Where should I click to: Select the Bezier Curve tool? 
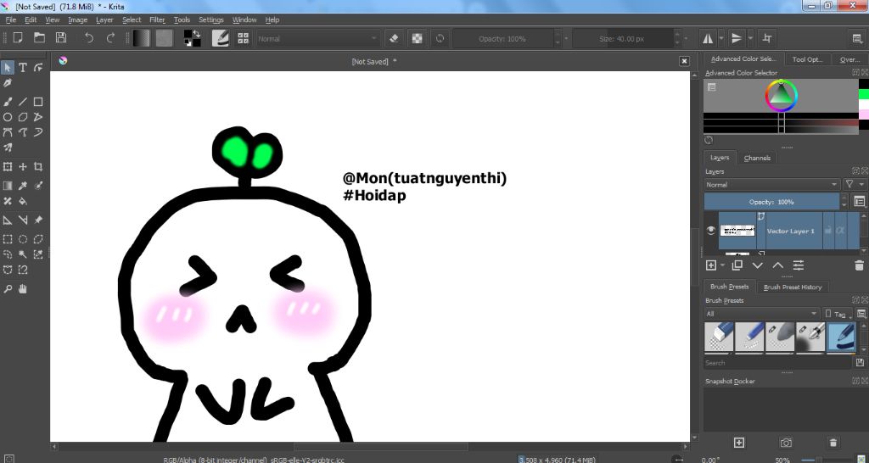coord(8,132)
